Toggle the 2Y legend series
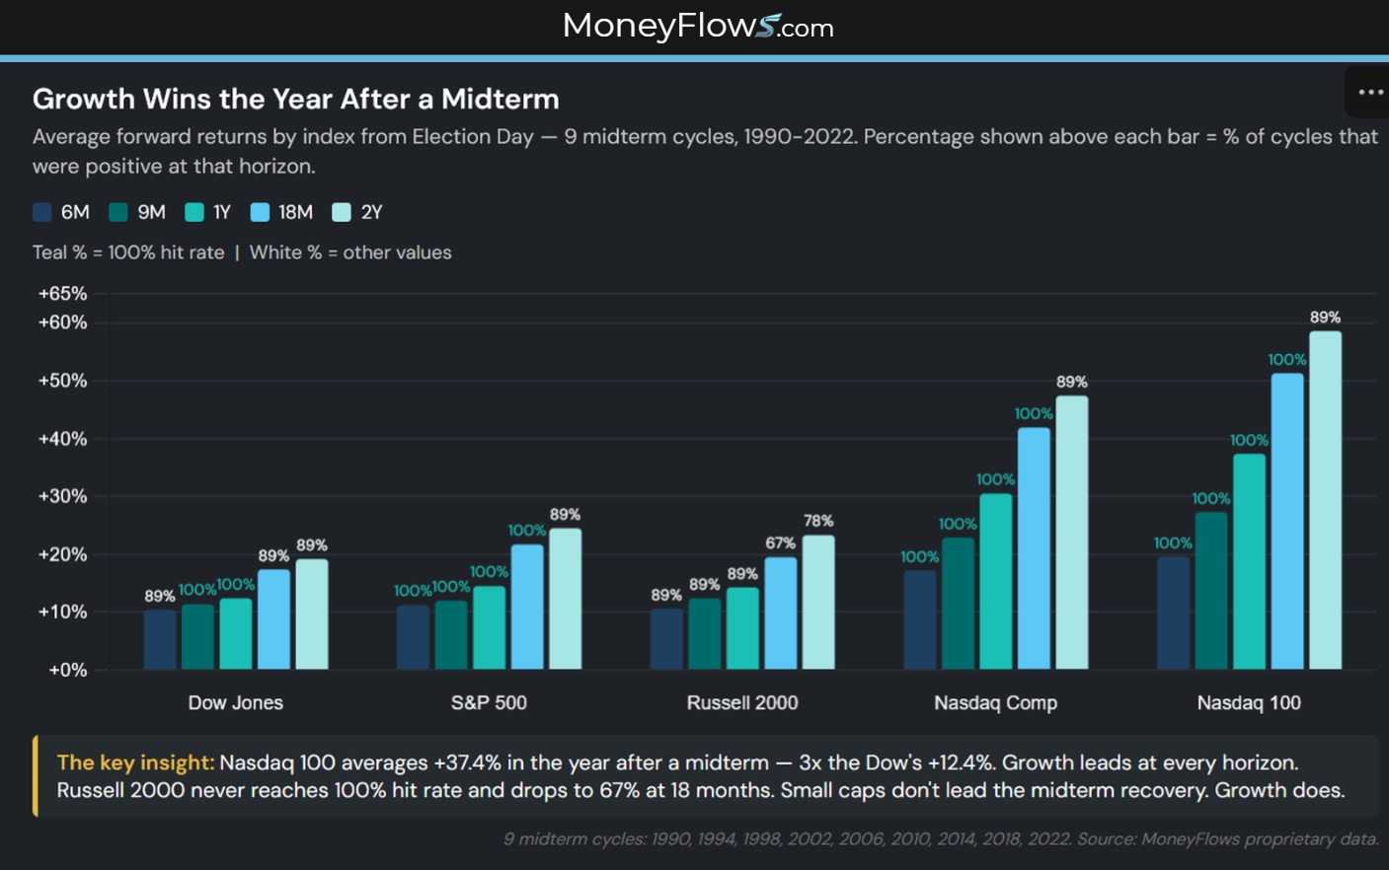1389x870 pixels. pos(357,212)
